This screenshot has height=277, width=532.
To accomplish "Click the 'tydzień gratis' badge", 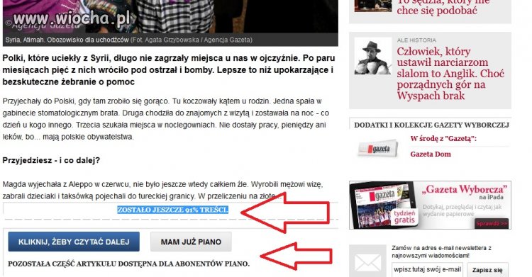I will [x=404, y=217].
